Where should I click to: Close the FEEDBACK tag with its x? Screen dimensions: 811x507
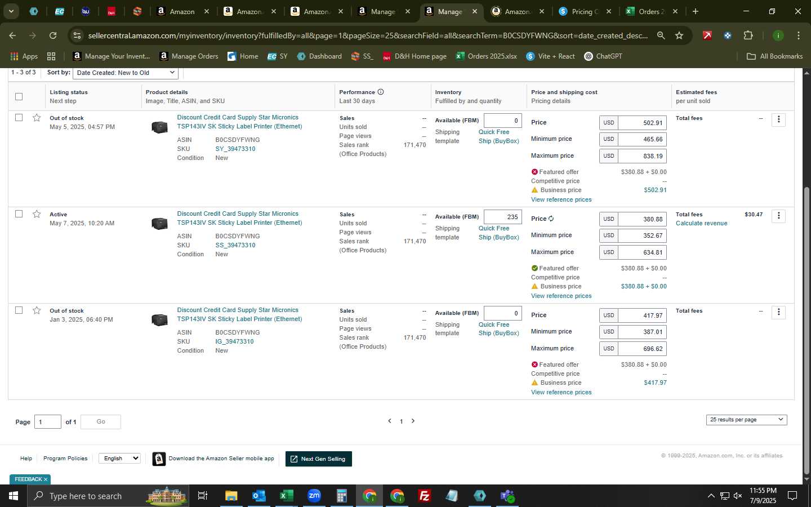click(x=46, y=479)
